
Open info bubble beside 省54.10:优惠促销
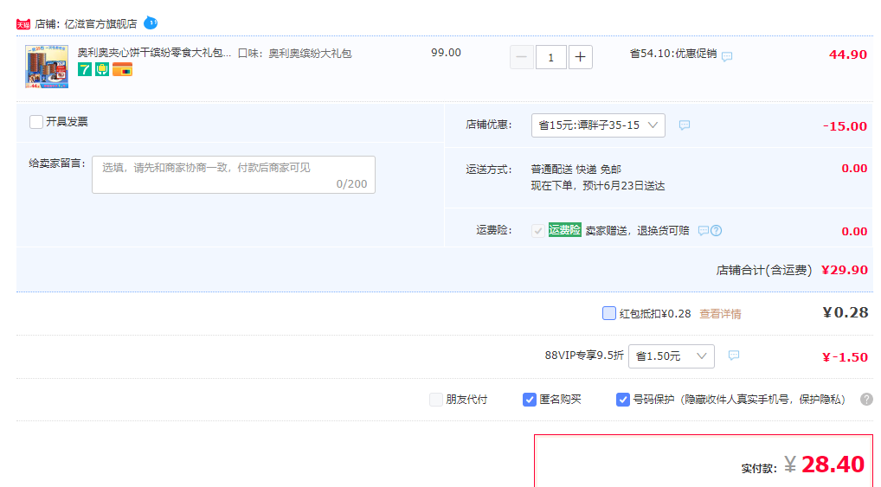[727, 57]
